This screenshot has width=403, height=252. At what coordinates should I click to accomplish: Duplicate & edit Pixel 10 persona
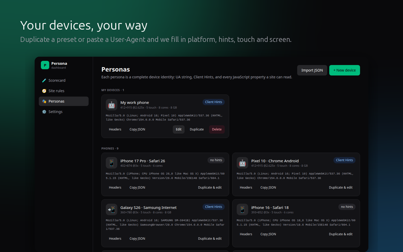coord(341,187)
